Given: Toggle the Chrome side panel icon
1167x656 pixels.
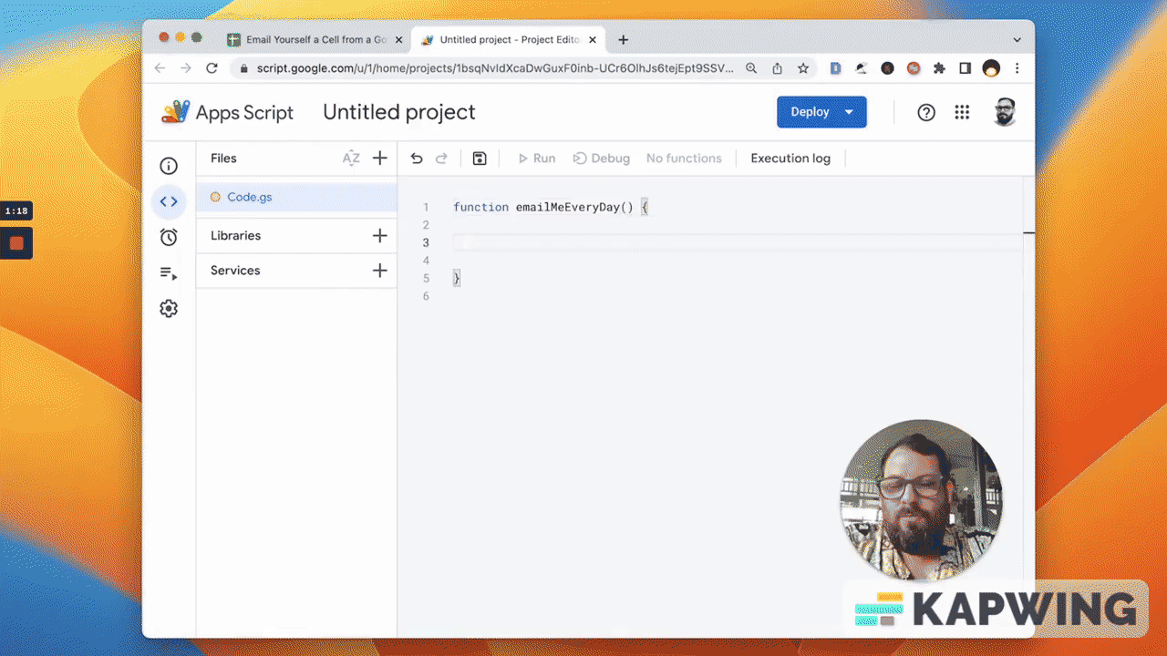Looking at the screenshot, I should click(x=965, y=68).
